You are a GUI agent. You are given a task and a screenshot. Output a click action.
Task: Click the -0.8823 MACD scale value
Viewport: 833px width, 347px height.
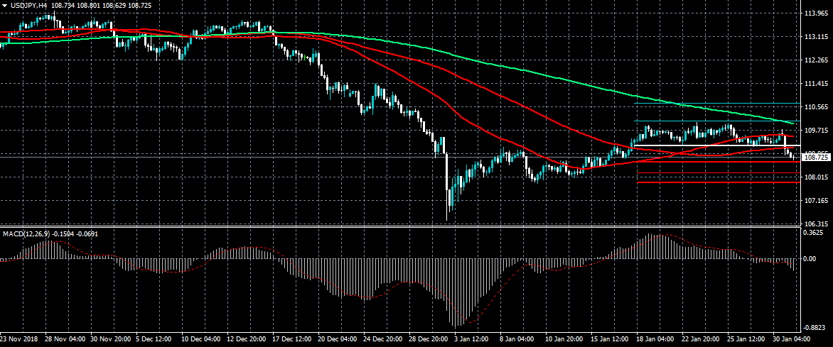(x=814, y=327)
